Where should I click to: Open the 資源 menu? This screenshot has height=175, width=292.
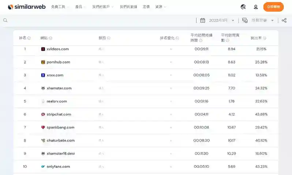coord(161,7)
